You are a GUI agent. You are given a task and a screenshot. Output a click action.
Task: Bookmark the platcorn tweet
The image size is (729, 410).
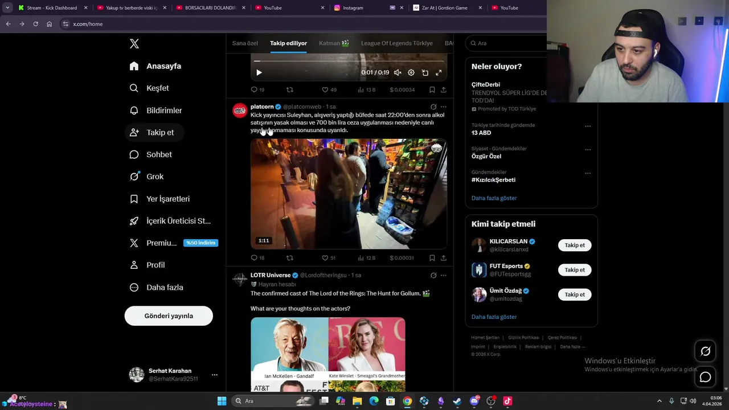click(432, 258)
